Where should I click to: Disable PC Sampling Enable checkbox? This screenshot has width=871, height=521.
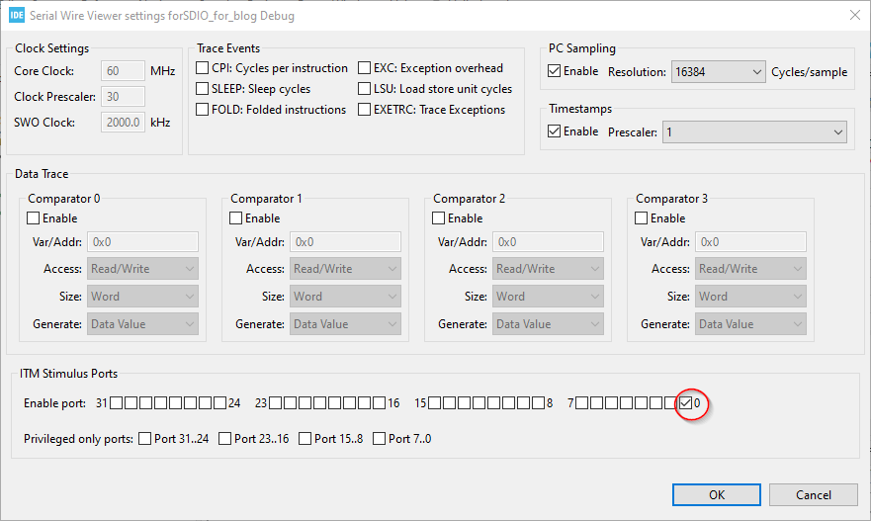(554, 71)
